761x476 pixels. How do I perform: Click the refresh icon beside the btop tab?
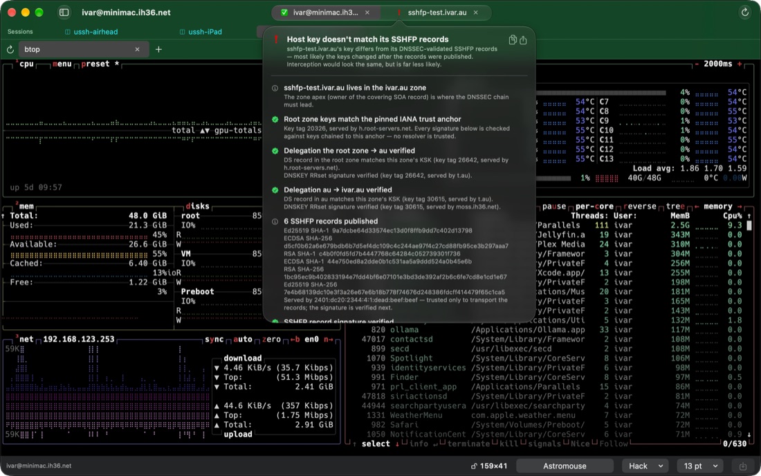(x=10, y=50)
